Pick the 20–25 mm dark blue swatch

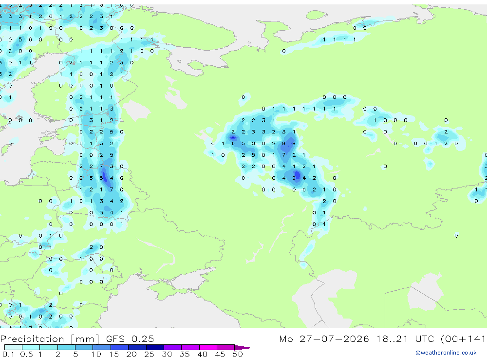tap(137, 347)
